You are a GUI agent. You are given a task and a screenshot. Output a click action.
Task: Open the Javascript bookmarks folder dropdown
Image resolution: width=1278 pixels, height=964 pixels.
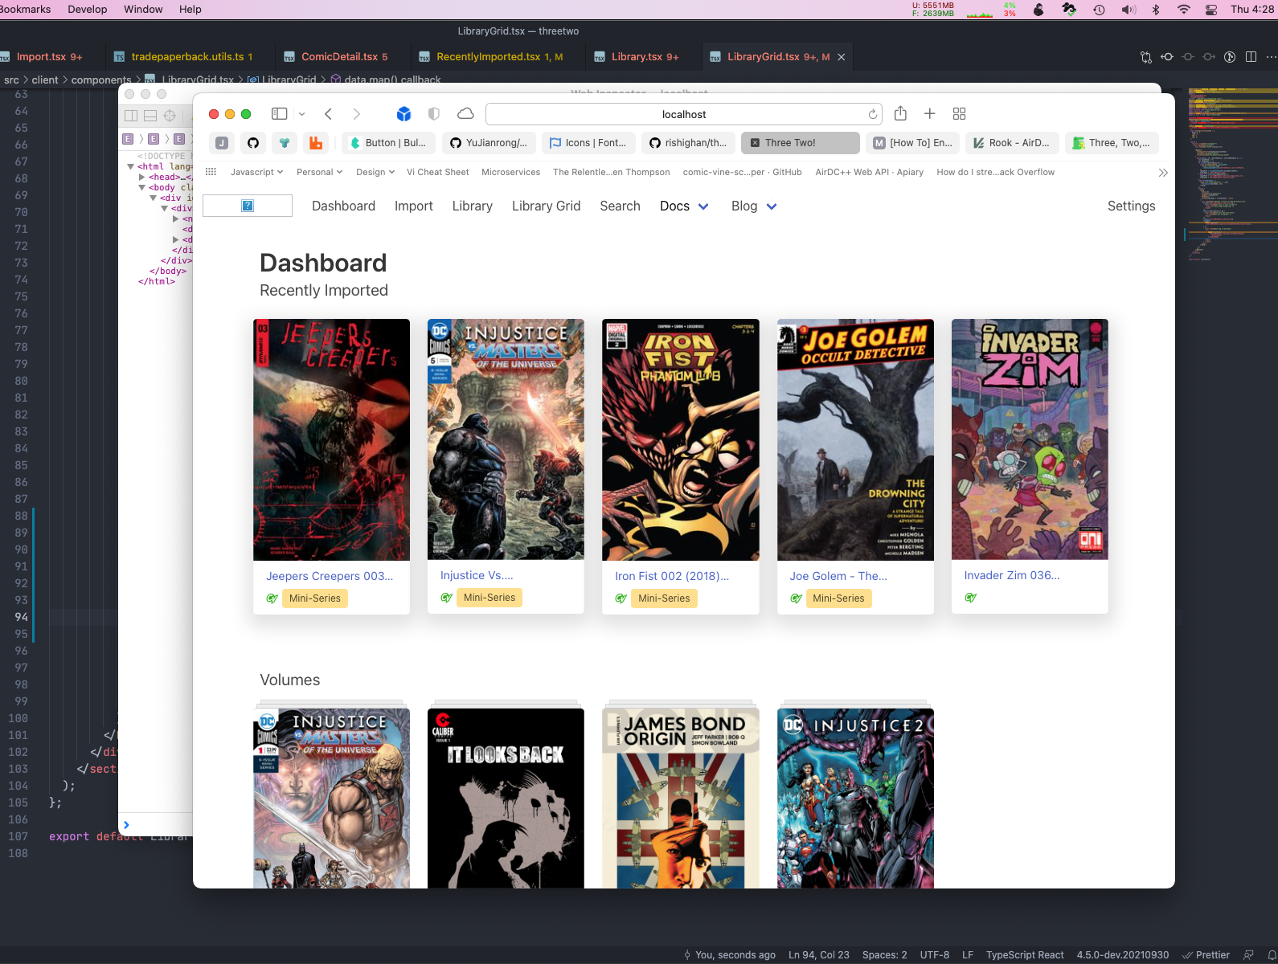[256, 172]
